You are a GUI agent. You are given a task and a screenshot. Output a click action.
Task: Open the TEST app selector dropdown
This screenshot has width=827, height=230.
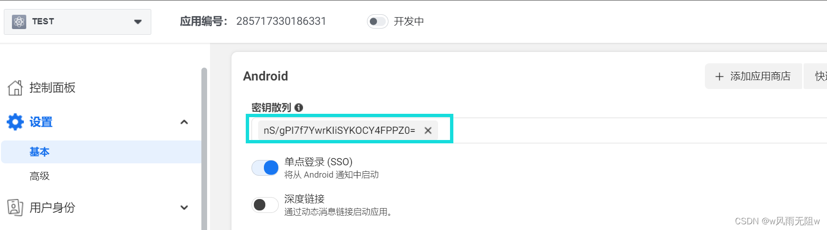[x=77, y=21]
